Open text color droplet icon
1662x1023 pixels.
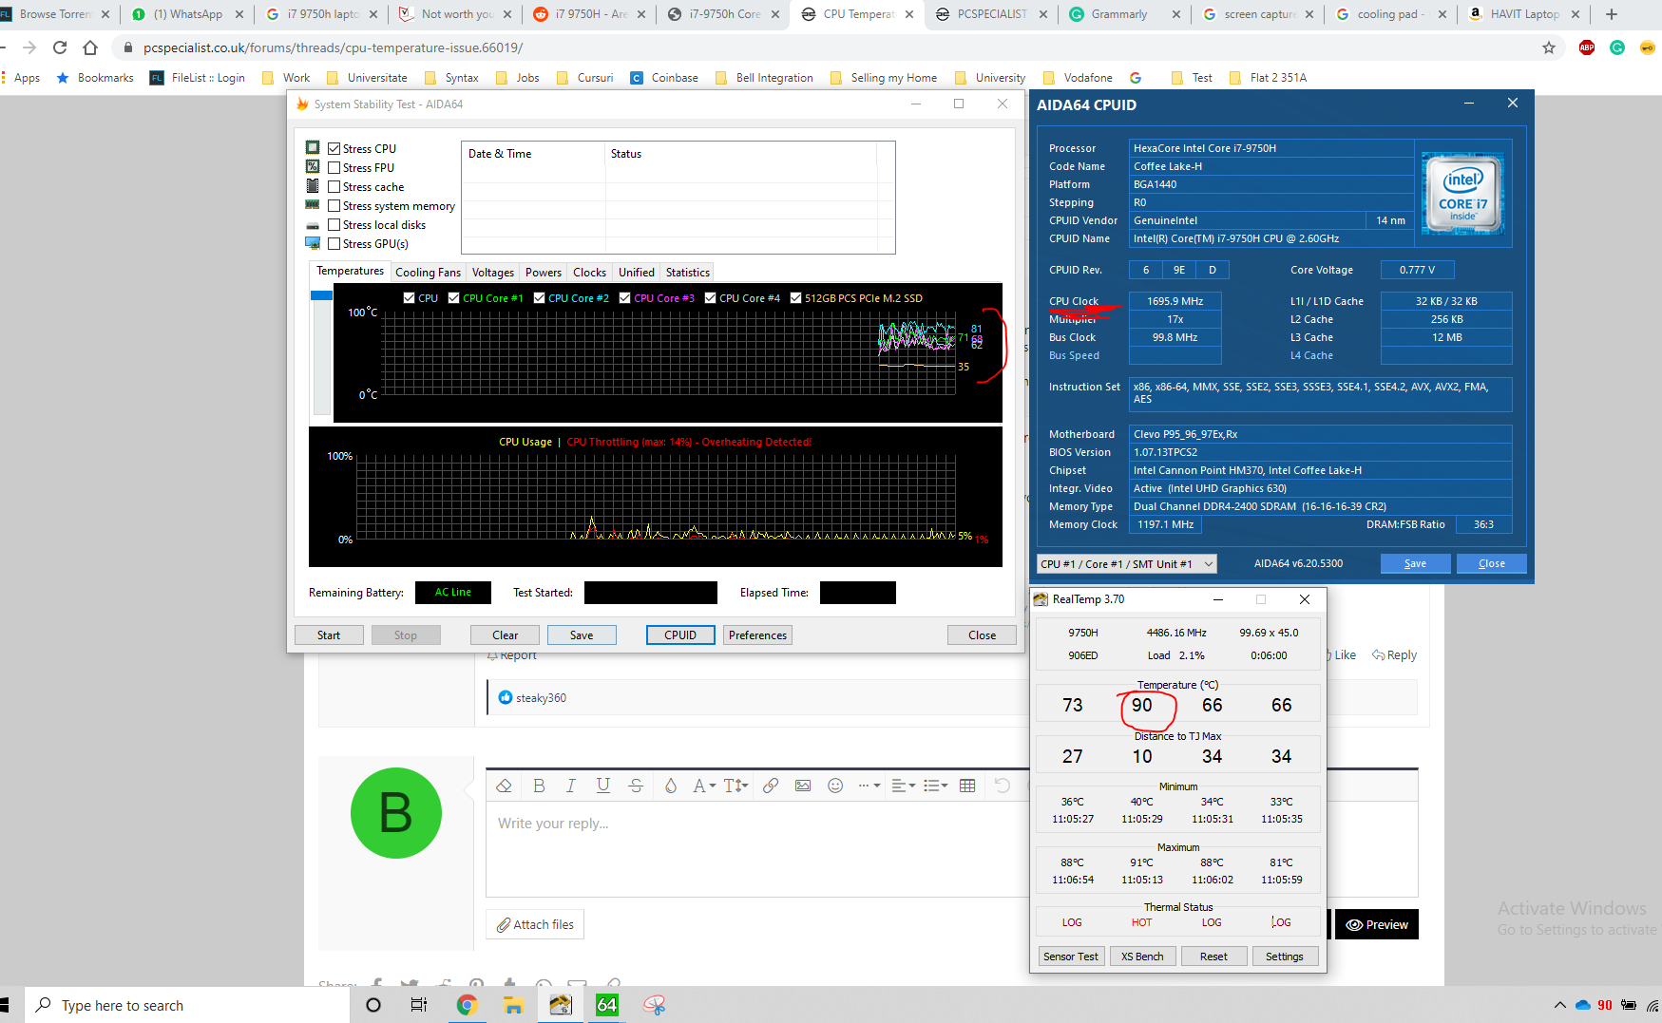click(671, 786)
